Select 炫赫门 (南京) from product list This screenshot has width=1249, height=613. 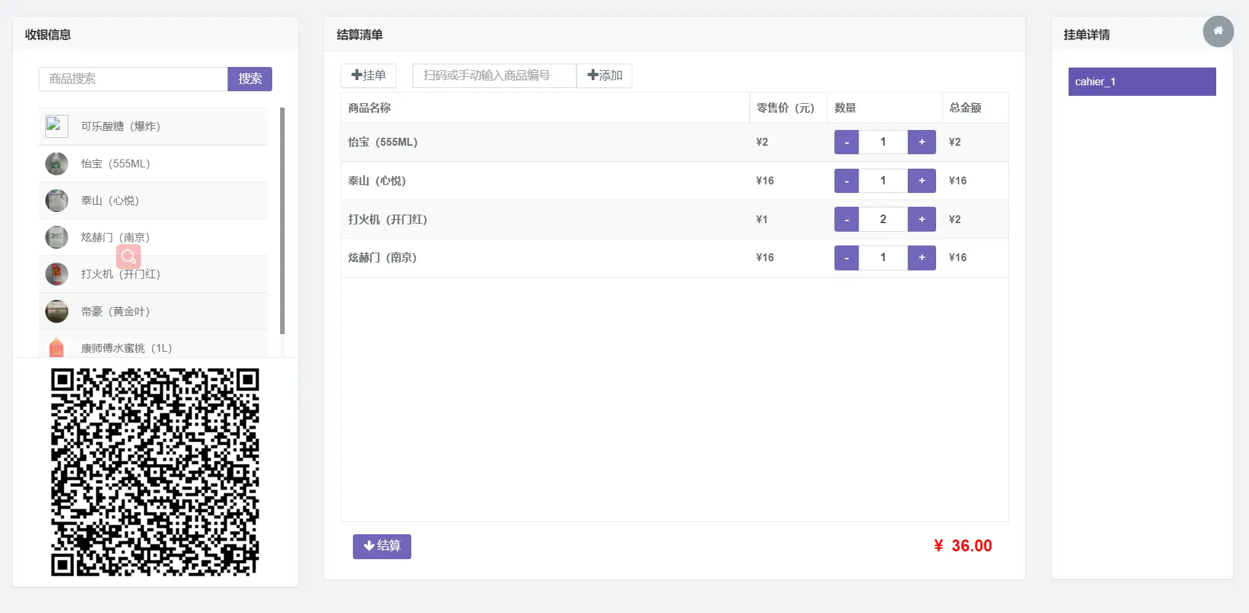tap(154, 237)
